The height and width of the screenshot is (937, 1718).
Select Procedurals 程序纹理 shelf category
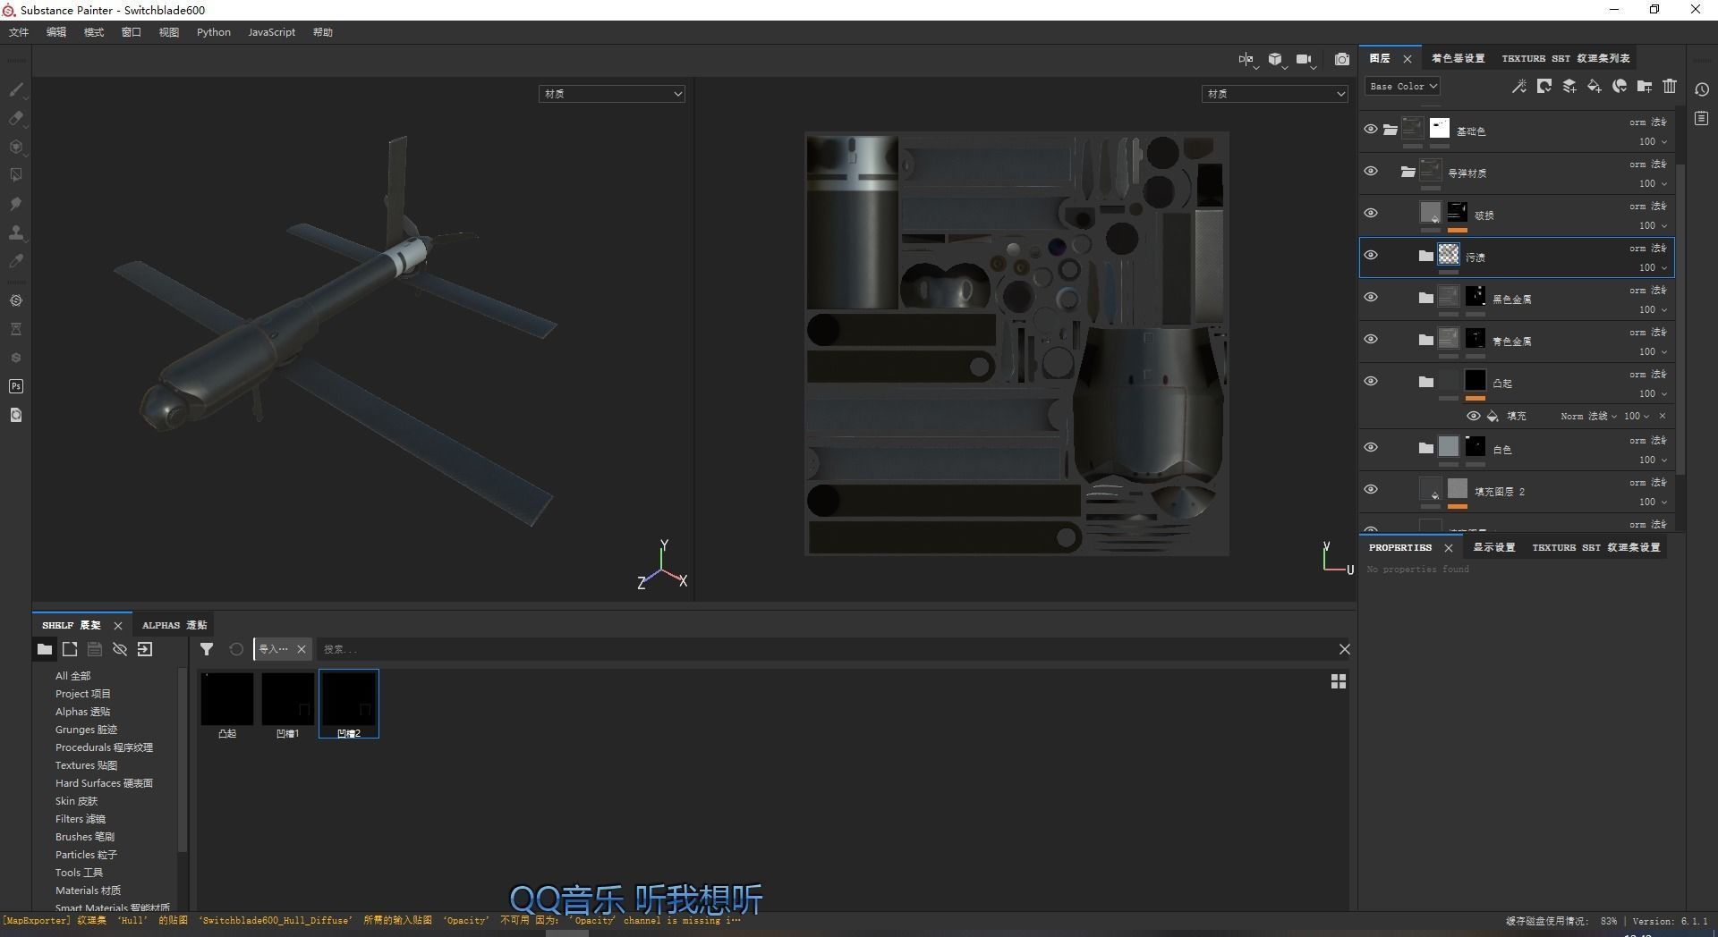point(104,747)
